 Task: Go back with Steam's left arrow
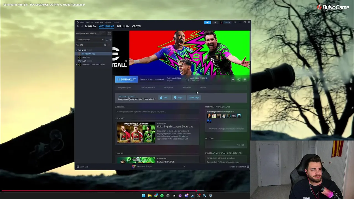[78, 26]
